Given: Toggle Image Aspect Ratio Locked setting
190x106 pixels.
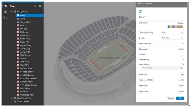Looking at the screenshot, I should click(x=181, y=80).
